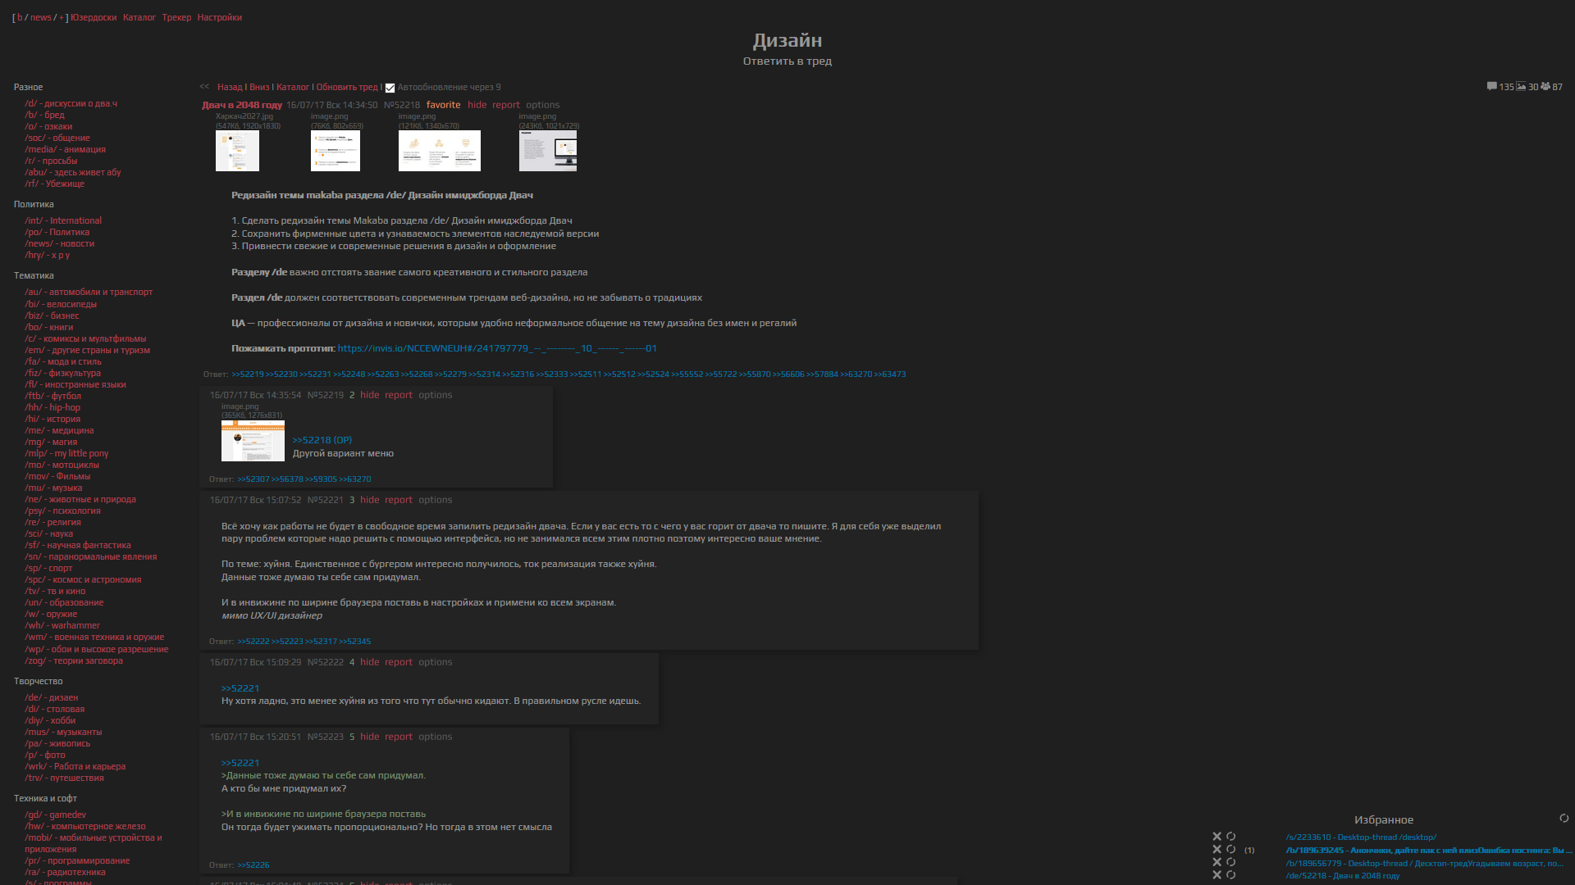Click the post count speech bubble icon

coord(1491,86)
